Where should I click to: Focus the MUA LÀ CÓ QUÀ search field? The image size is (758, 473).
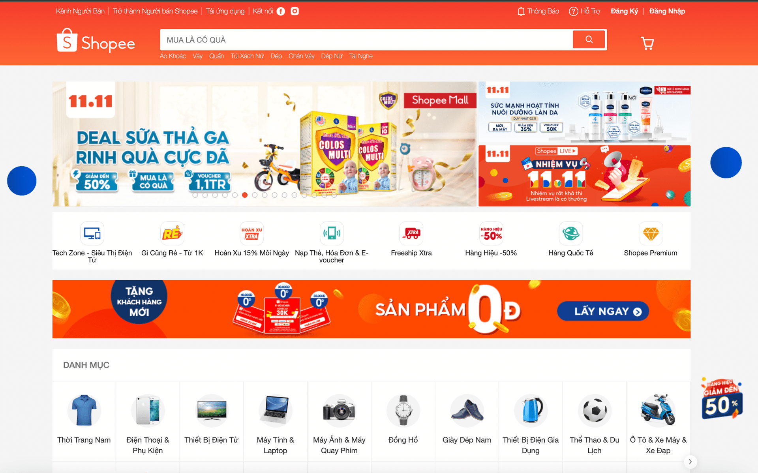click(366, 39)
